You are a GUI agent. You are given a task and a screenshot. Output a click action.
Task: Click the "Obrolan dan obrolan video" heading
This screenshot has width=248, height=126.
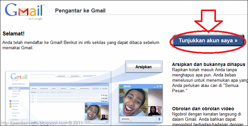(203, 109)
